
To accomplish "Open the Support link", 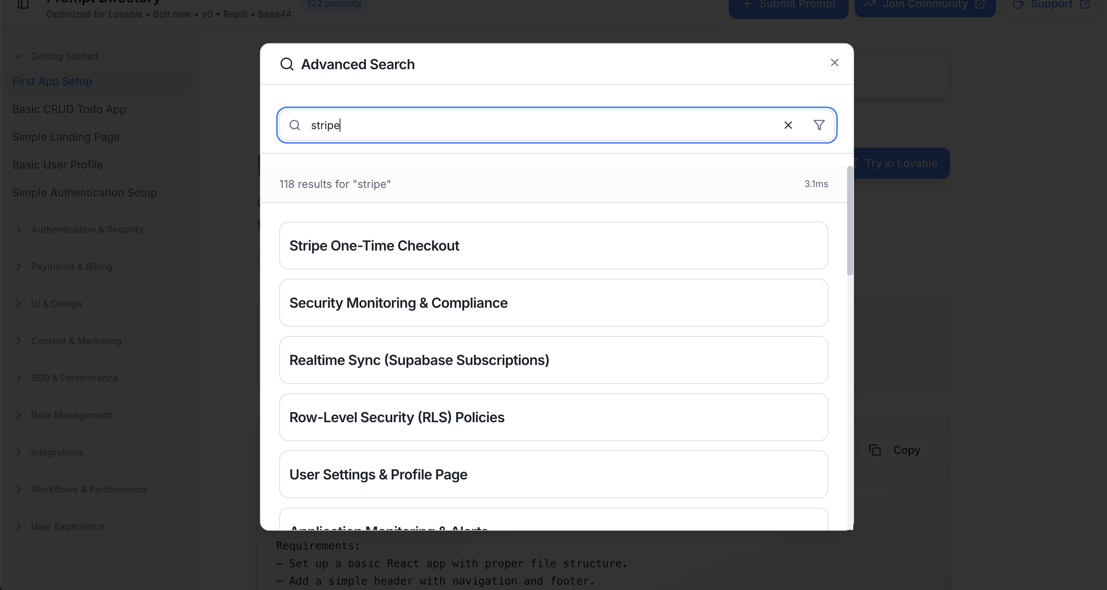I will click(x=1052, y=5).
